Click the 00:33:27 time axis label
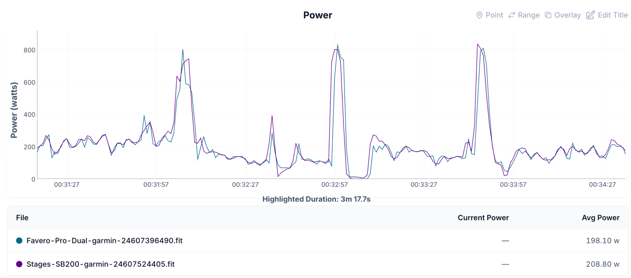The width and height of the screenshot is (631, 278). [x=424, y=184]
